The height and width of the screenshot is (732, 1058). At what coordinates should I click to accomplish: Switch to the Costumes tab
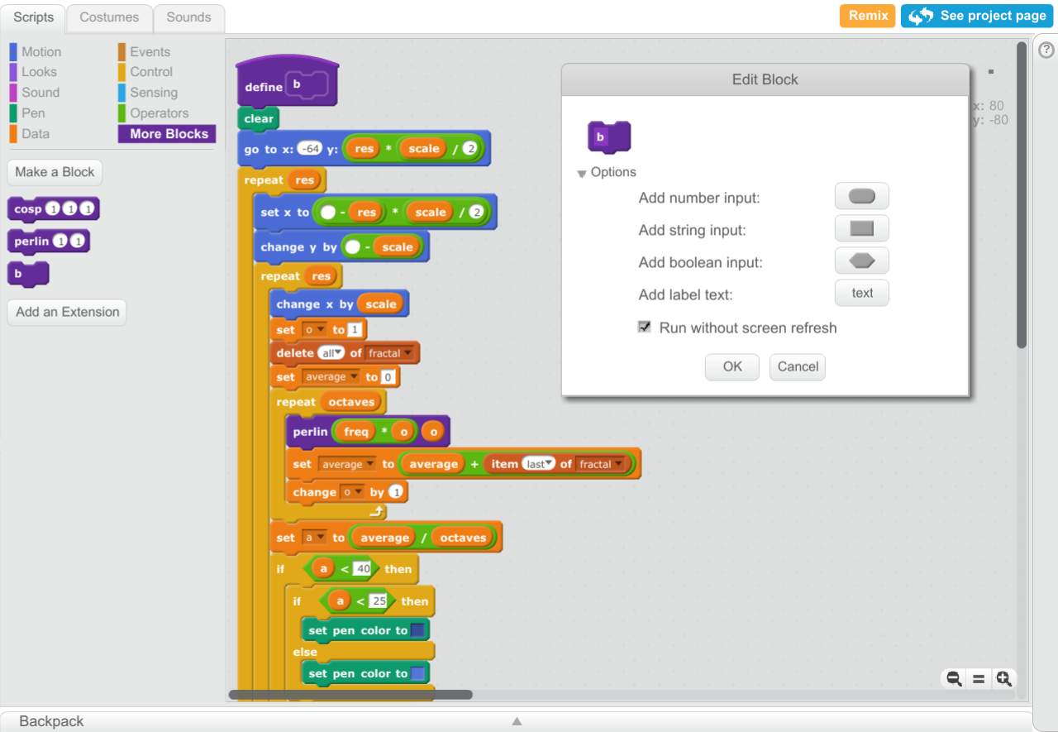pos(109,17)
